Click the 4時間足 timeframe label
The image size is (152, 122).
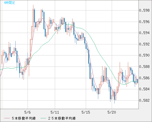pos(9,3)
